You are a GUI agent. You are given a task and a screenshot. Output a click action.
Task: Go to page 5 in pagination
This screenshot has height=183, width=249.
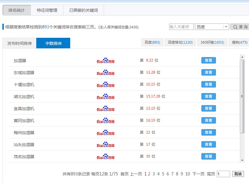(163, 174)
